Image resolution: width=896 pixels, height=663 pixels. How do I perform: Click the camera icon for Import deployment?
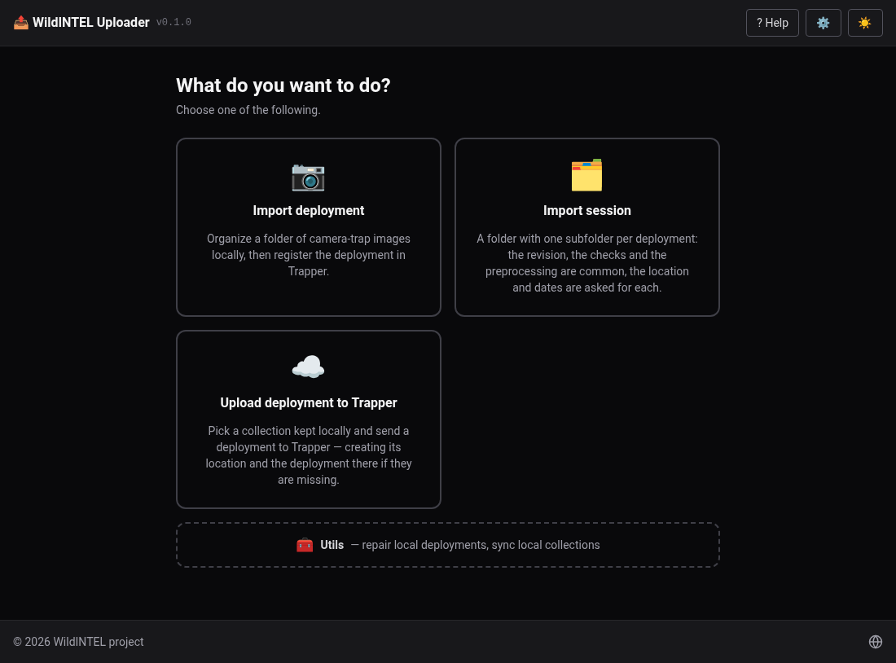pos(309,177)
